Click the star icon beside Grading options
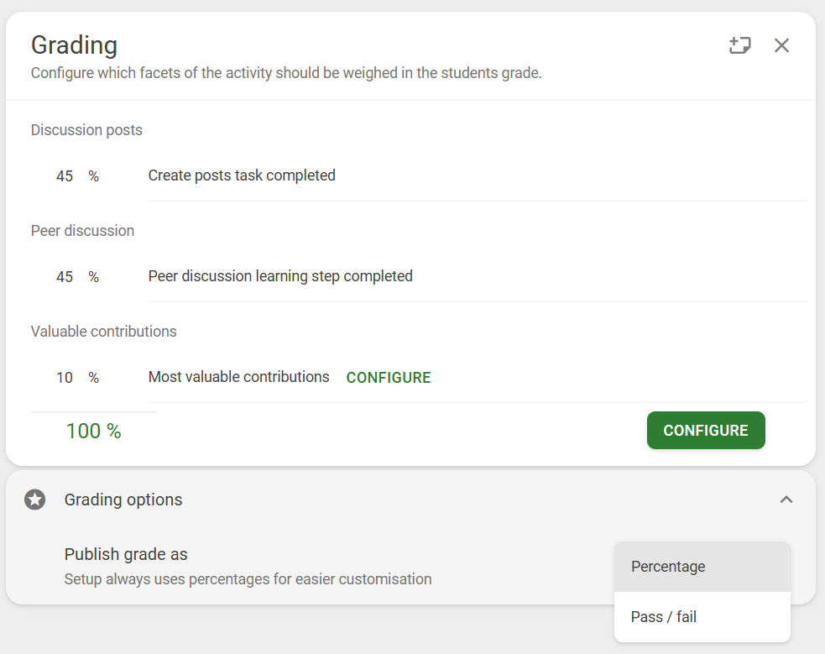The width and height of the screenshot is (825, 654). point(34,500)
